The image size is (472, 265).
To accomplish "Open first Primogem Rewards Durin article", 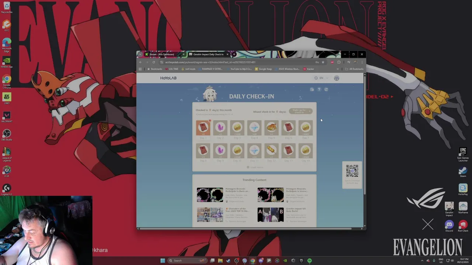I will pos(237,190).
